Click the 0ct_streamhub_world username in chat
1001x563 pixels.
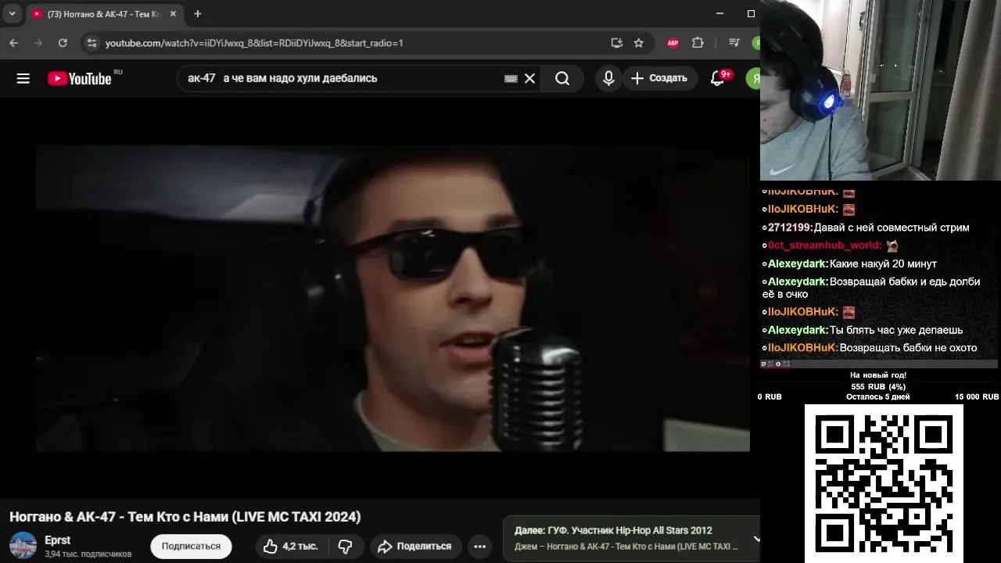click(x=825, y=246)
